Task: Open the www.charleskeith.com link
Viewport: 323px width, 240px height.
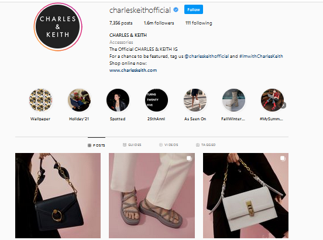Action: 133,70
